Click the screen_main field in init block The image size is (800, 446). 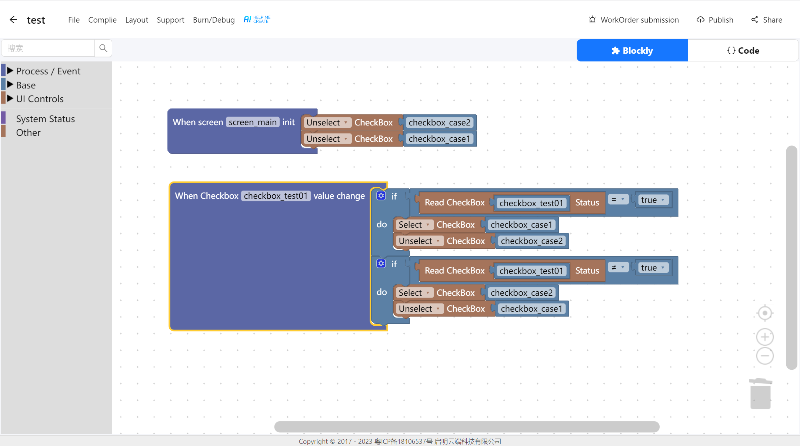(x=253, y=122)
